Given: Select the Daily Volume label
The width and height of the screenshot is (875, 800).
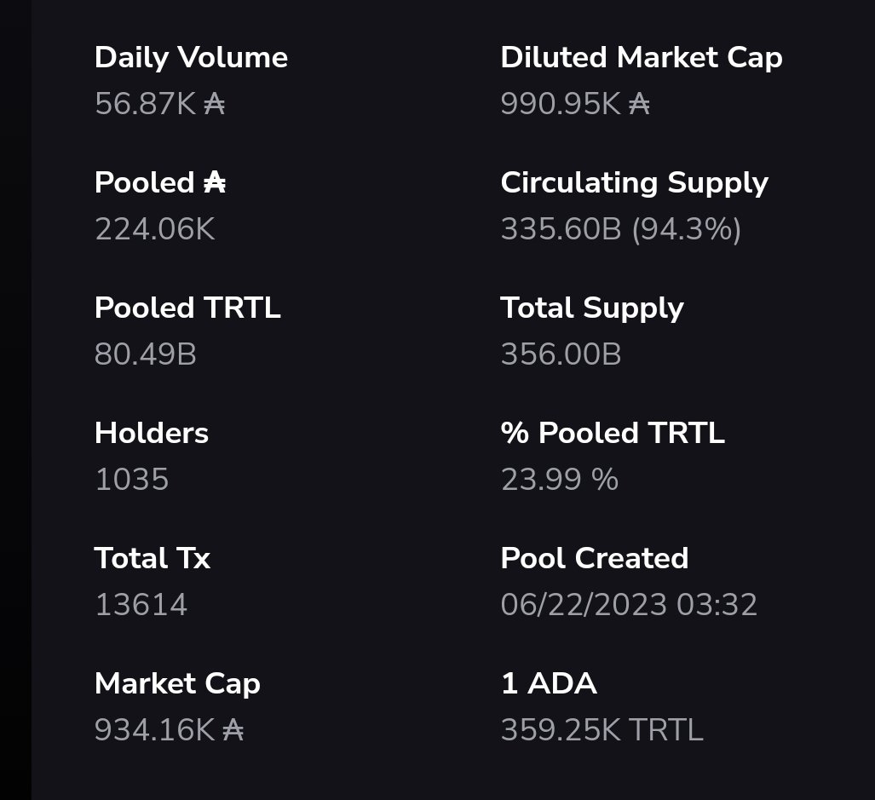Looking at the screenshot, I should pos(192,58).
